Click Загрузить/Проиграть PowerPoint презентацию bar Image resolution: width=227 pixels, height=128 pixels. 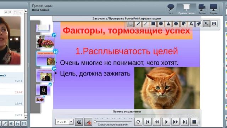127,18
